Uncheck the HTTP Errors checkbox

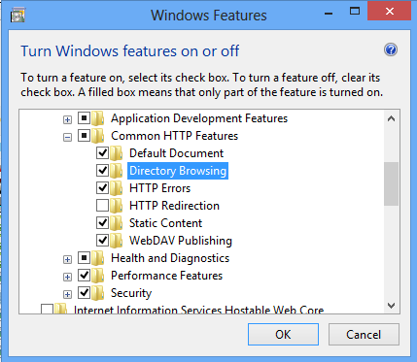pyautogui.click(x=102, y=188)
